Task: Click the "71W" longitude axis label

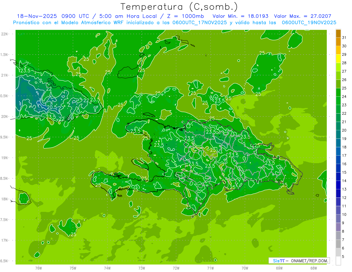Action: pos(210,268)
